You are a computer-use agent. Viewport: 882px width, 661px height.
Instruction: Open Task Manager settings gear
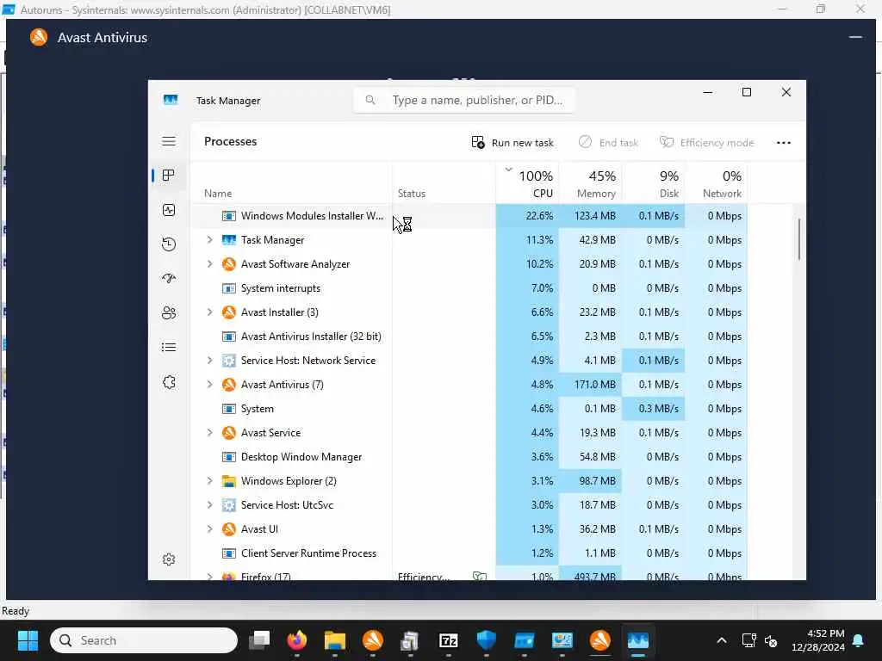click(x=169, y=559)
